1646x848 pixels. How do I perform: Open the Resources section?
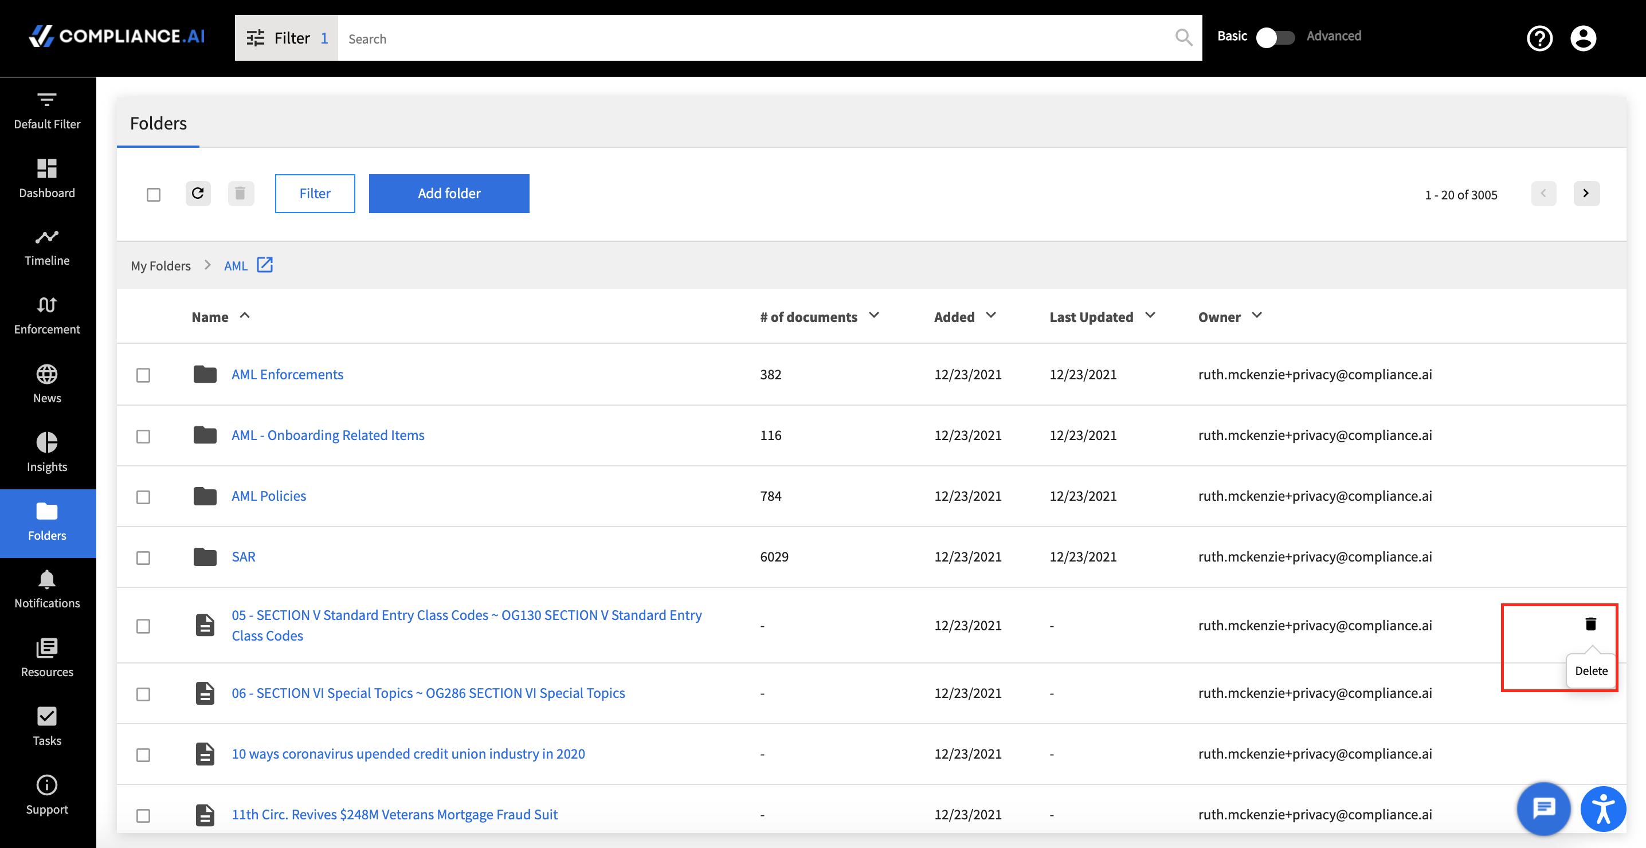click(x=48, y=659)
